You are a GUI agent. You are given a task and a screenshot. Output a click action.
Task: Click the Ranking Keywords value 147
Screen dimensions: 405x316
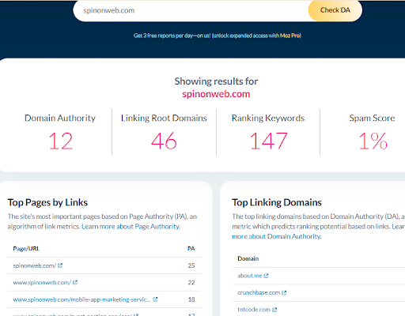[268, 141]
